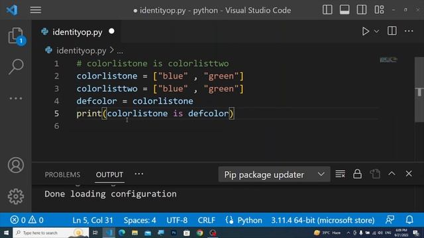The image size is (424, 238).
Task: Change the end of line sequence CRLF
Action: pyautogui.click(x=206, y=220)
